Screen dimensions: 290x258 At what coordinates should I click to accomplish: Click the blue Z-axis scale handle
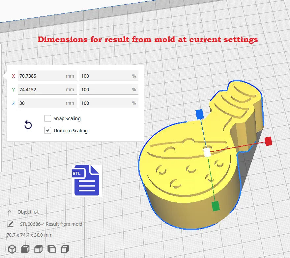point(200,114)
